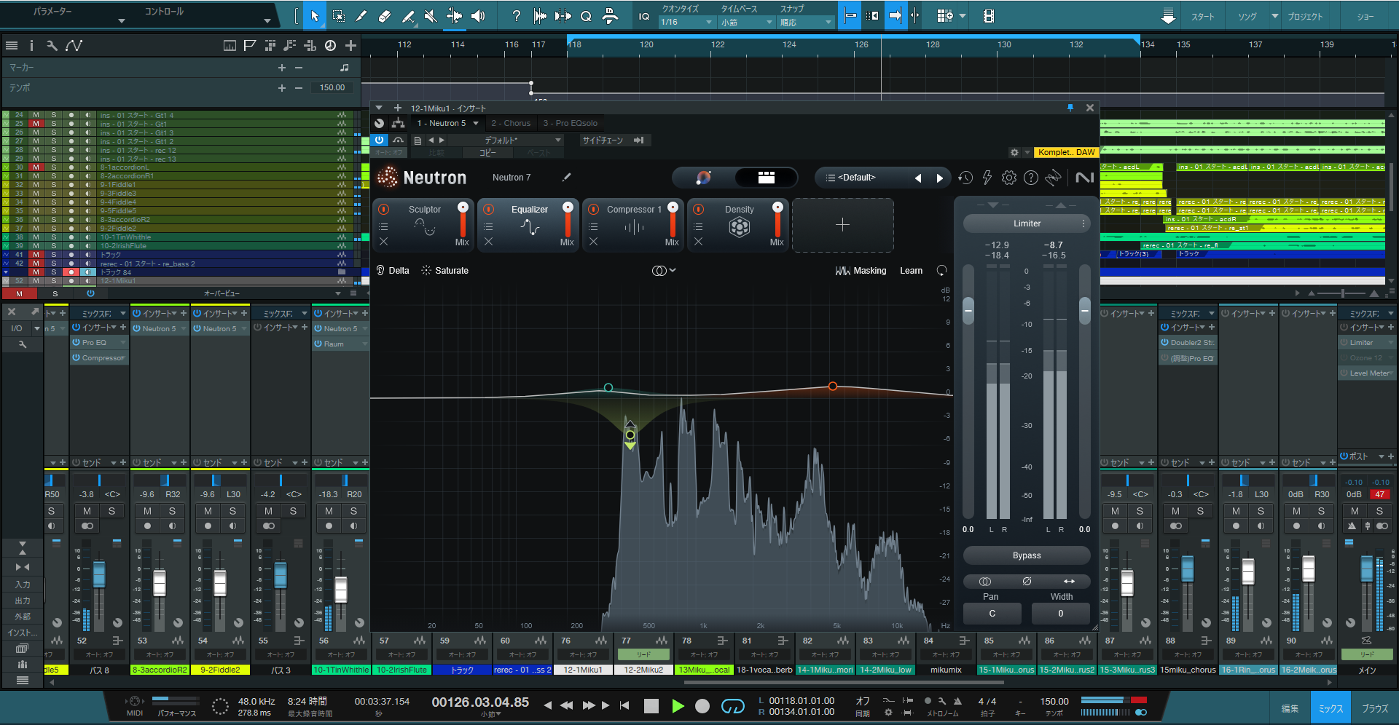
Task: Select the 12-1Miku1 channel name in mixer
Action: coord(583,670)
